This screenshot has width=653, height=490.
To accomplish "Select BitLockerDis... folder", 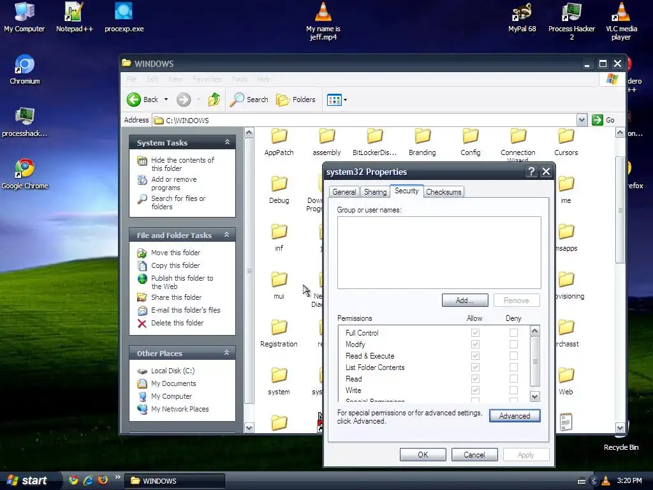I will click(374, 142).
